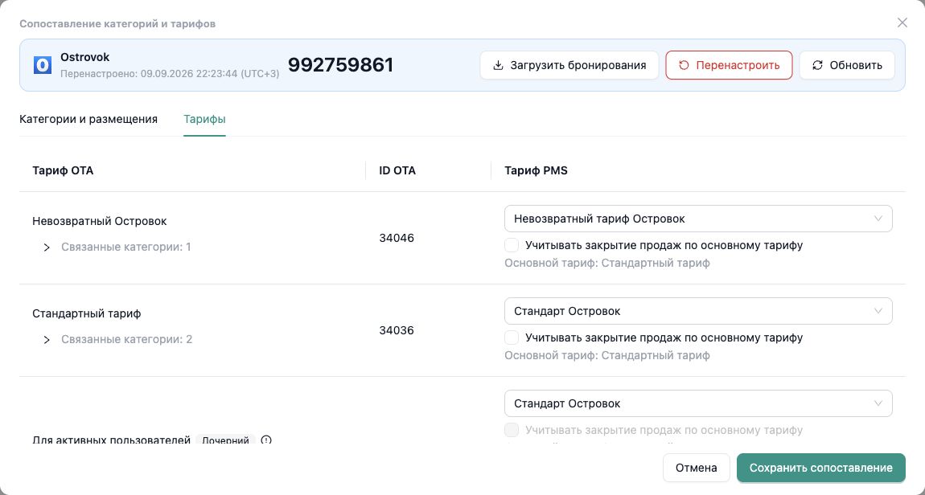The height and width of the screenshot is (495, 925).
Task: Click Стандартный тариф OTA tariff name
Action: click(87, 314)
